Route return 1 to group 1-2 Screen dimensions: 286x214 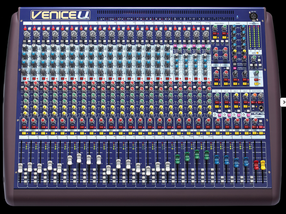(x=213, y=41)
